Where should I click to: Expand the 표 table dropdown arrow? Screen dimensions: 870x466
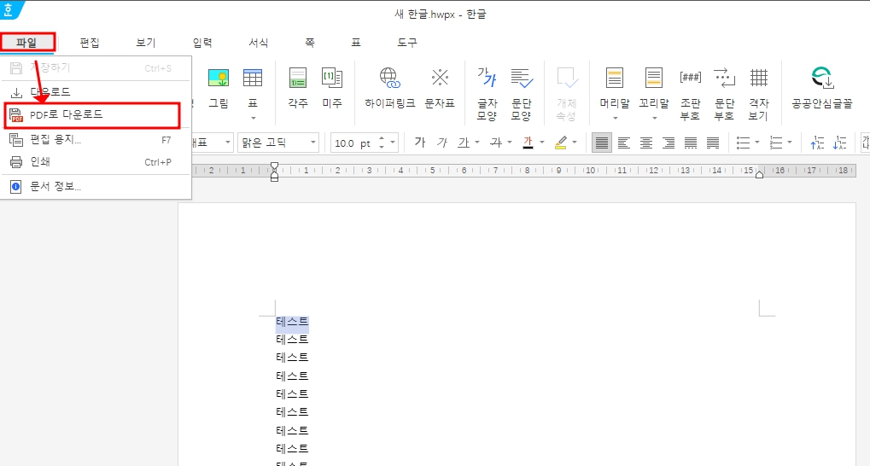pyautogui.click(x=253, y=118)
